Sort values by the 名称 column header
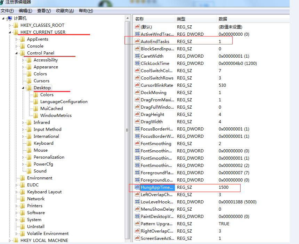Image resolution: width=299 pixels, height=244 pixels. point(139,19)
